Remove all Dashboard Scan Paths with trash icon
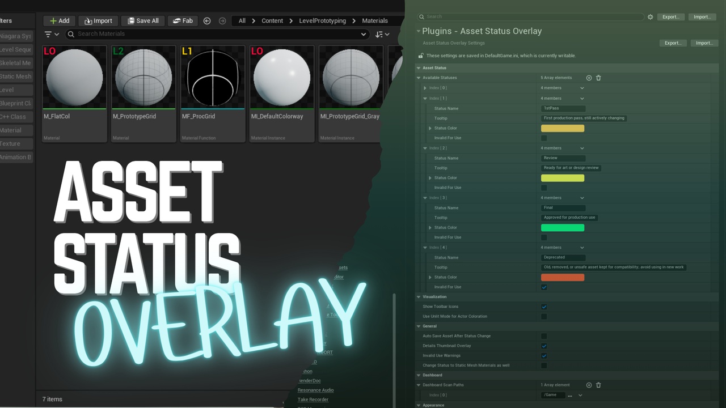This screenshot has width=726, height=408. 598,385
